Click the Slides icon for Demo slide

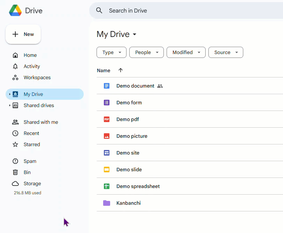[107, 170]
